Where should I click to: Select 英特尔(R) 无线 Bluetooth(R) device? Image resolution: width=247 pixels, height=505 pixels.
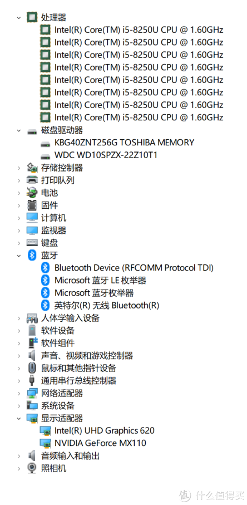107,305
